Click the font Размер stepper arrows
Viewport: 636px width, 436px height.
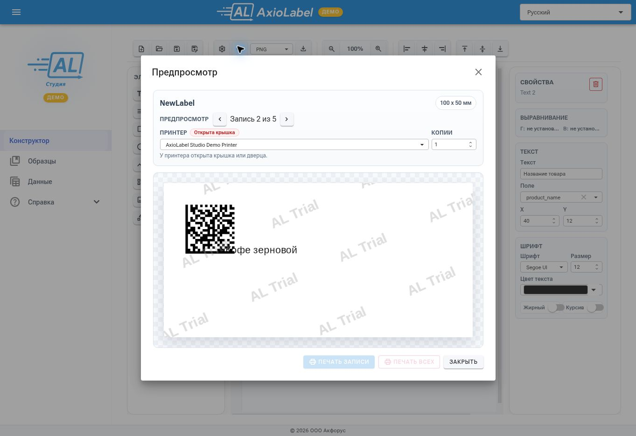point(597,267)
